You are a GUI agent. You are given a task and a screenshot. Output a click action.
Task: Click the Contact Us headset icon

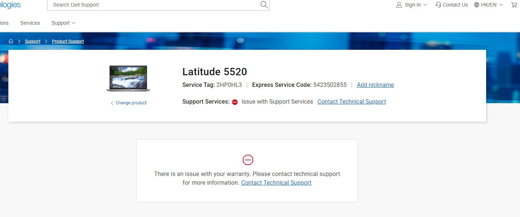(438, 5)
